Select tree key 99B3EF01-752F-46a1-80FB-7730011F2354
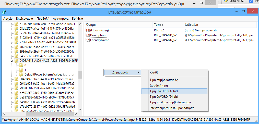259x124 pixels. tap(47, 88)
